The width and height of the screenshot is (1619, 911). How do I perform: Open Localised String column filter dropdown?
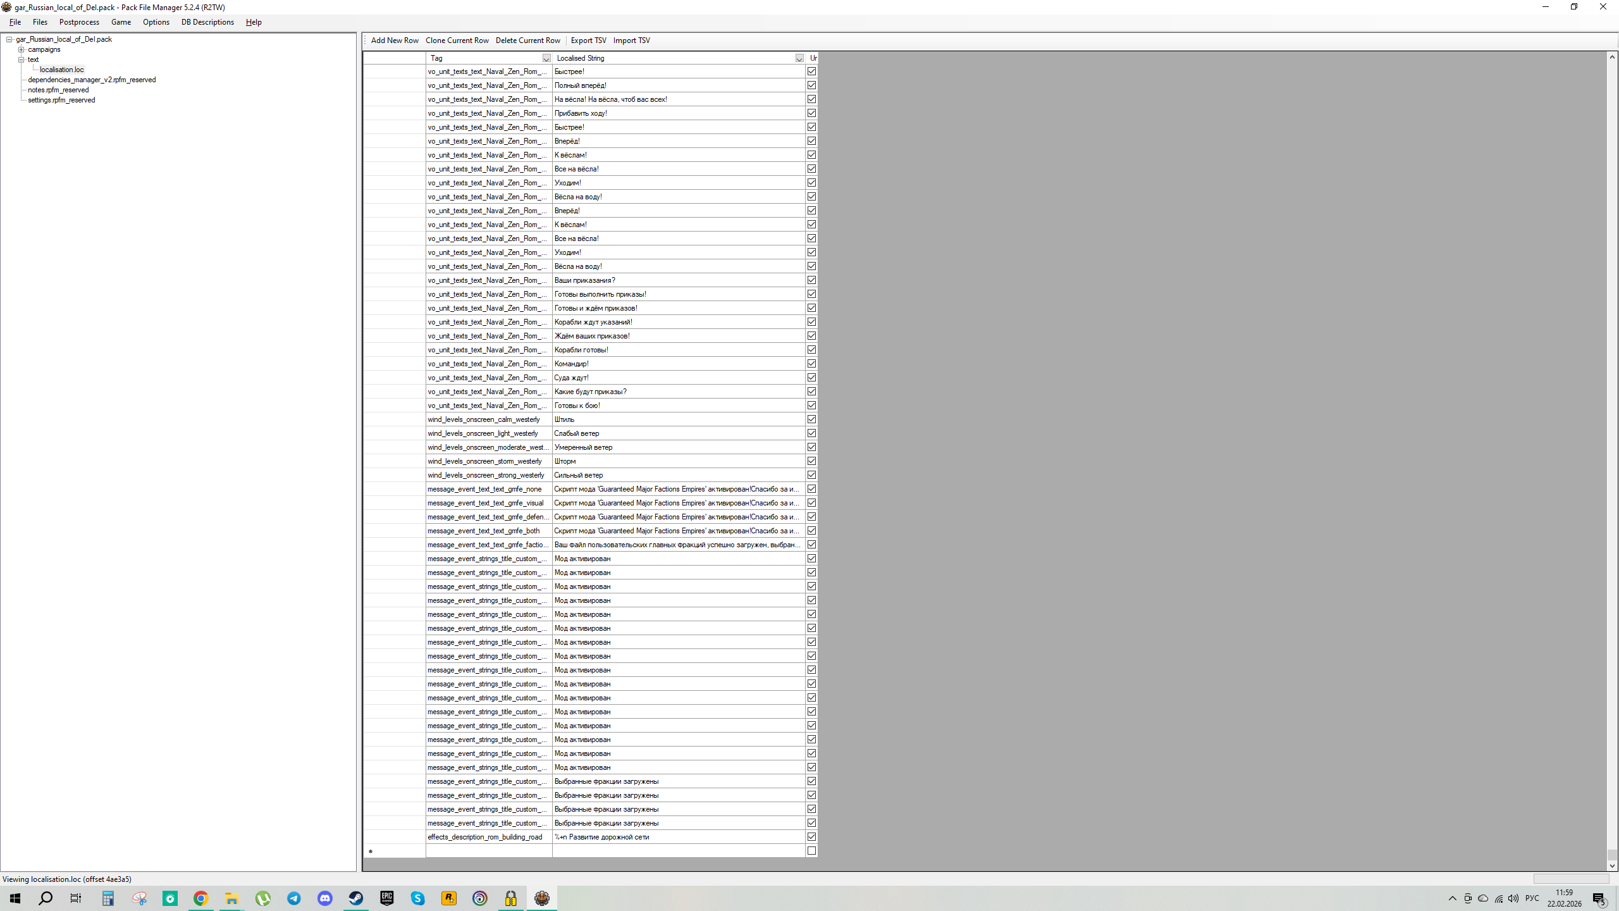[799, 58]
